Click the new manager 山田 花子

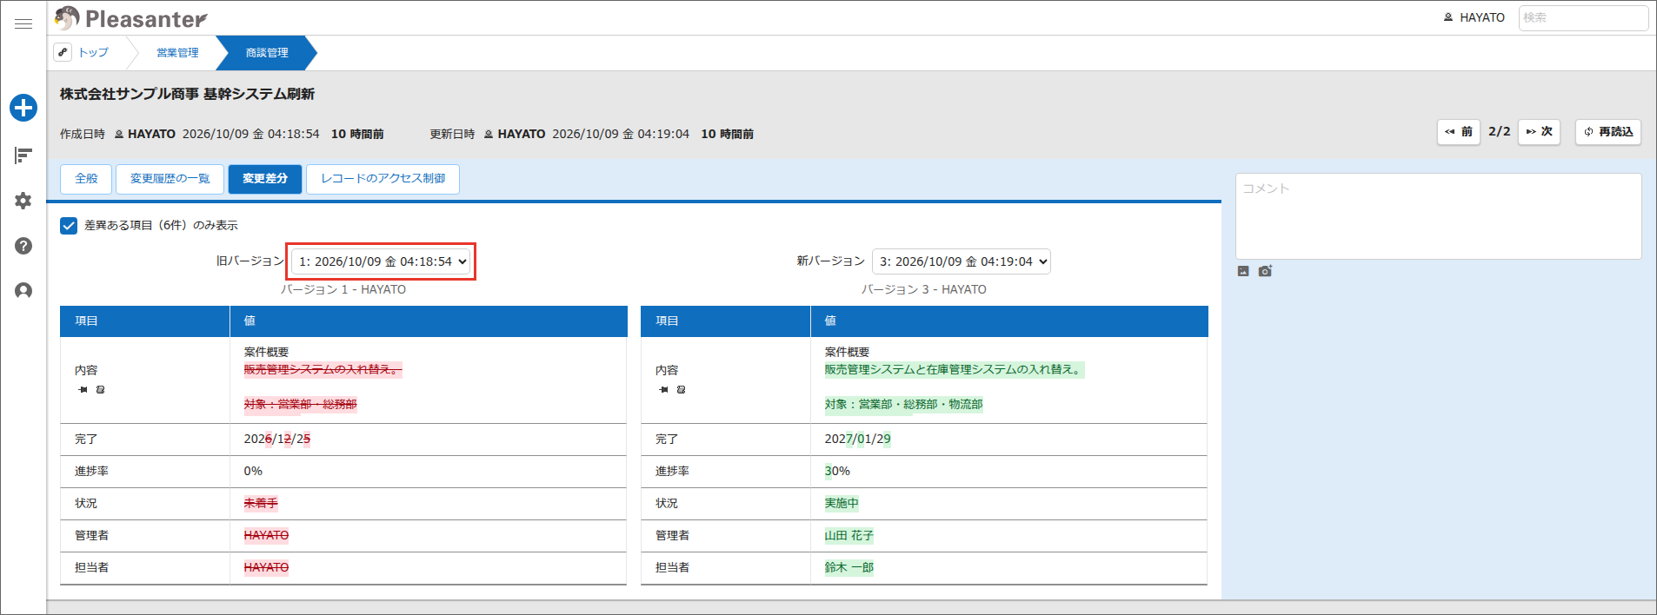coord(849,536)
